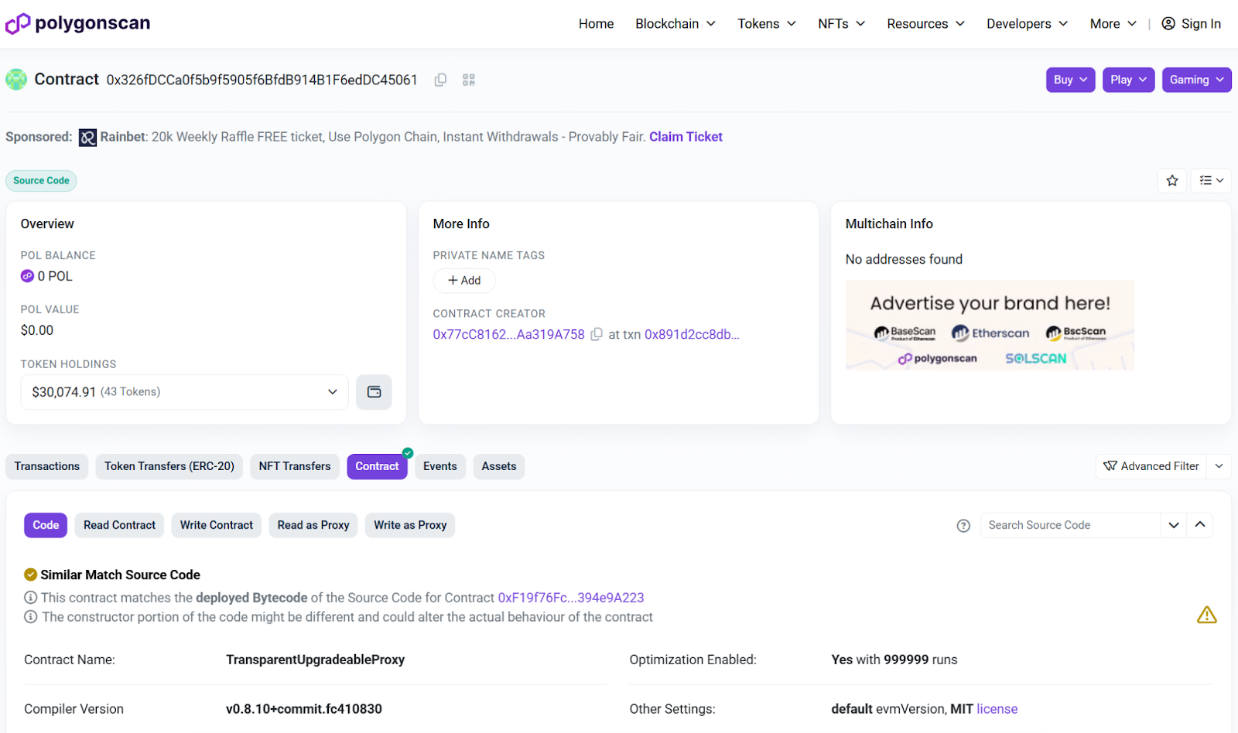This screenshot has height=733, width=1238.
Task: Click the help question mark near the Code tab
Action: [963, 525]
